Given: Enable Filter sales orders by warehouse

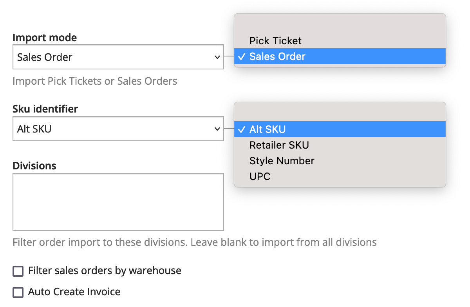Looking at the screenshot, I should tap(18, 271).
